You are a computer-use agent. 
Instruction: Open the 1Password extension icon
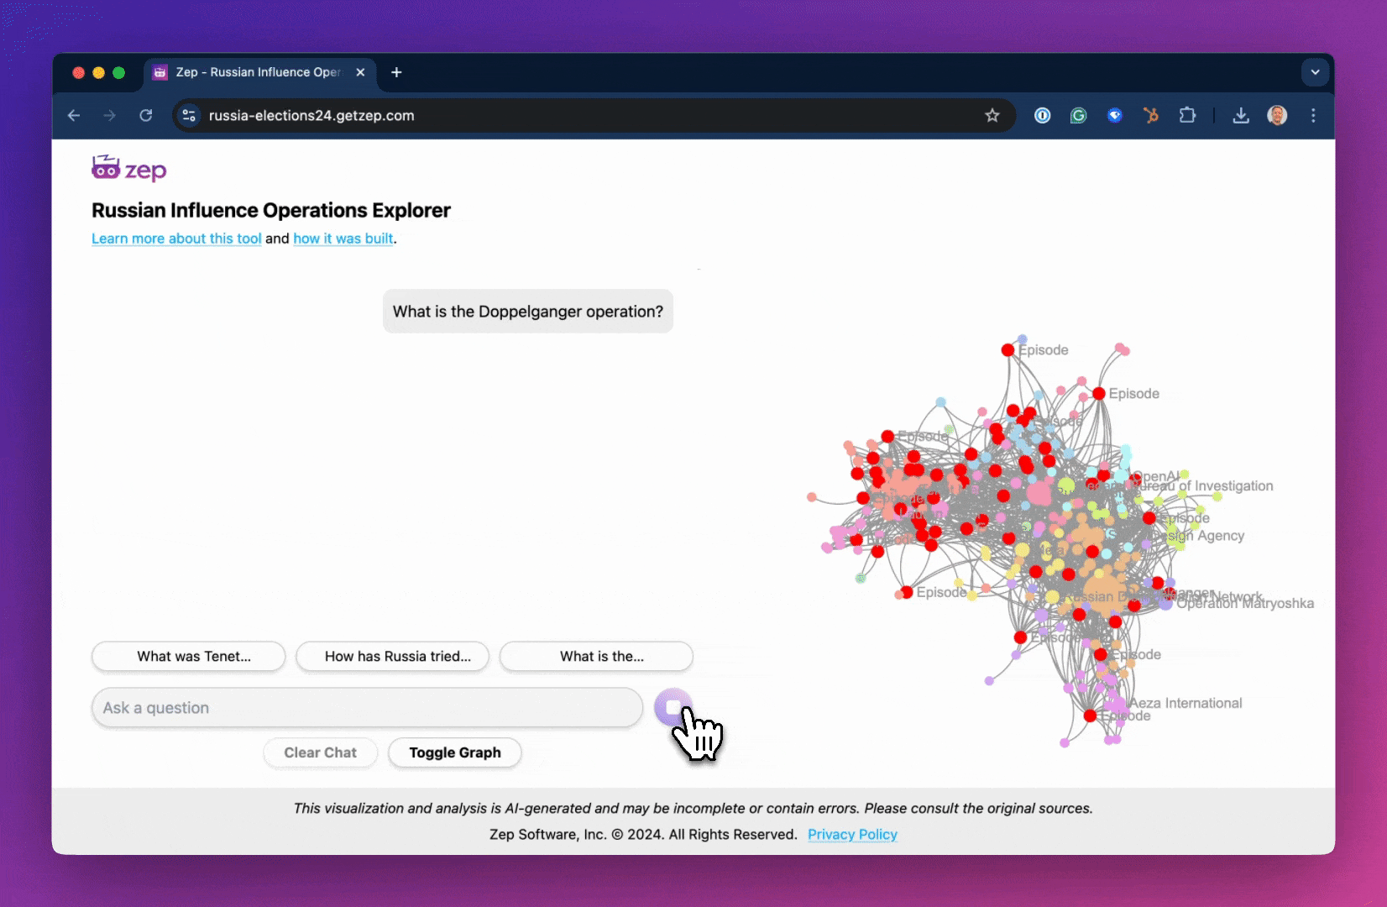1042,115
